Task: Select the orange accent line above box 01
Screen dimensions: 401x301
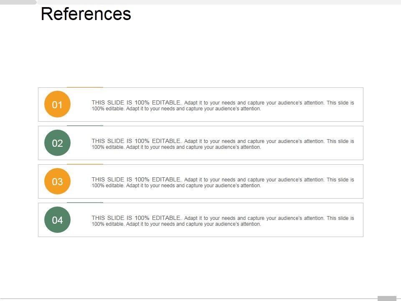Action: pos(85,87)
